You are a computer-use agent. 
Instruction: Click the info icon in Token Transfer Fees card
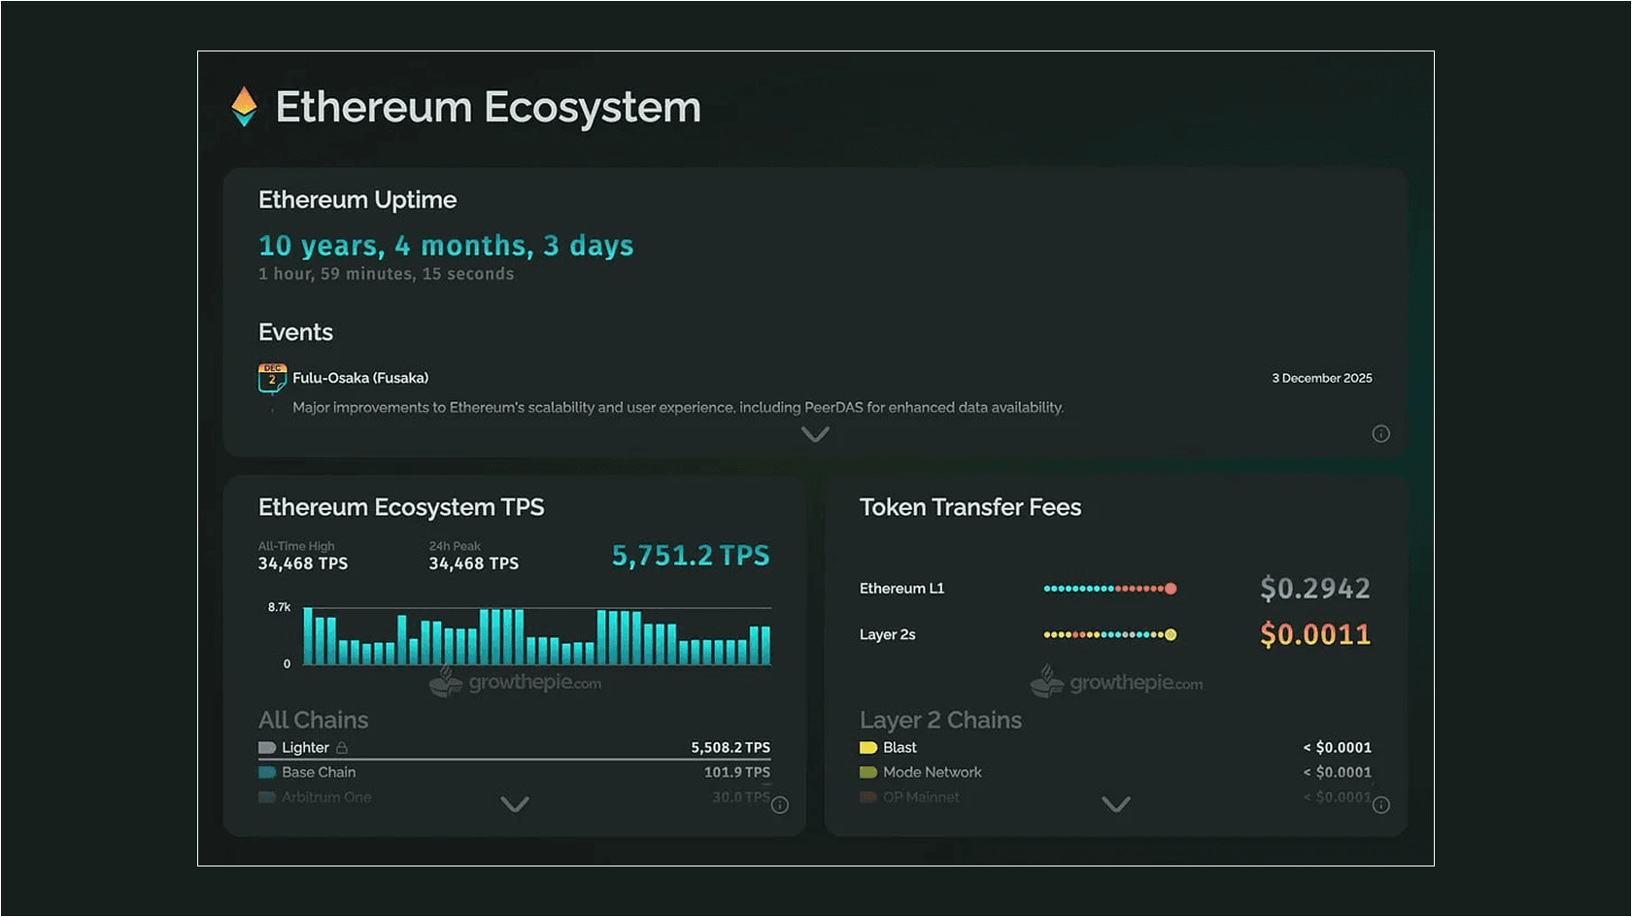[x=1381, y=804]
